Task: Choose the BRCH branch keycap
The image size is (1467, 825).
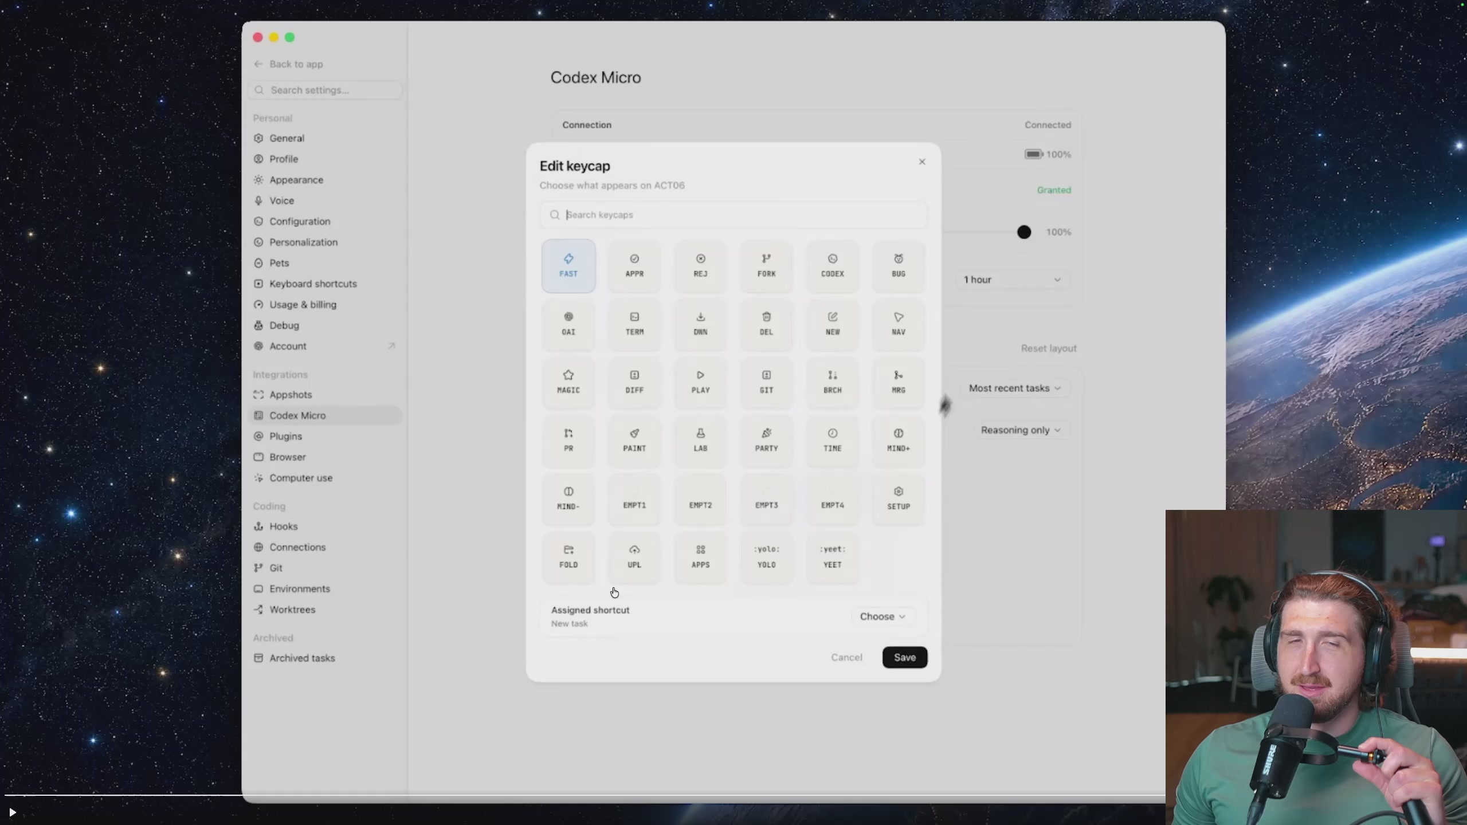Action: coord(832,382)
